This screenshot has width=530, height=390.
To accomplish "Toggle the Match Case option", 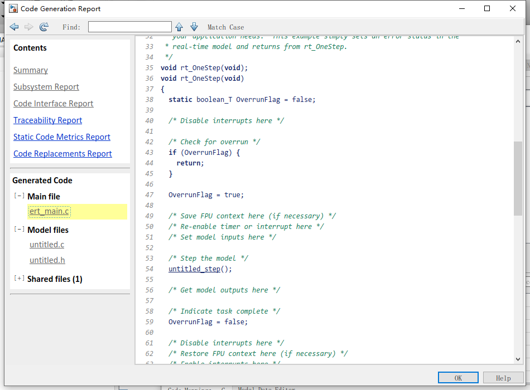I will click(225, 27).
